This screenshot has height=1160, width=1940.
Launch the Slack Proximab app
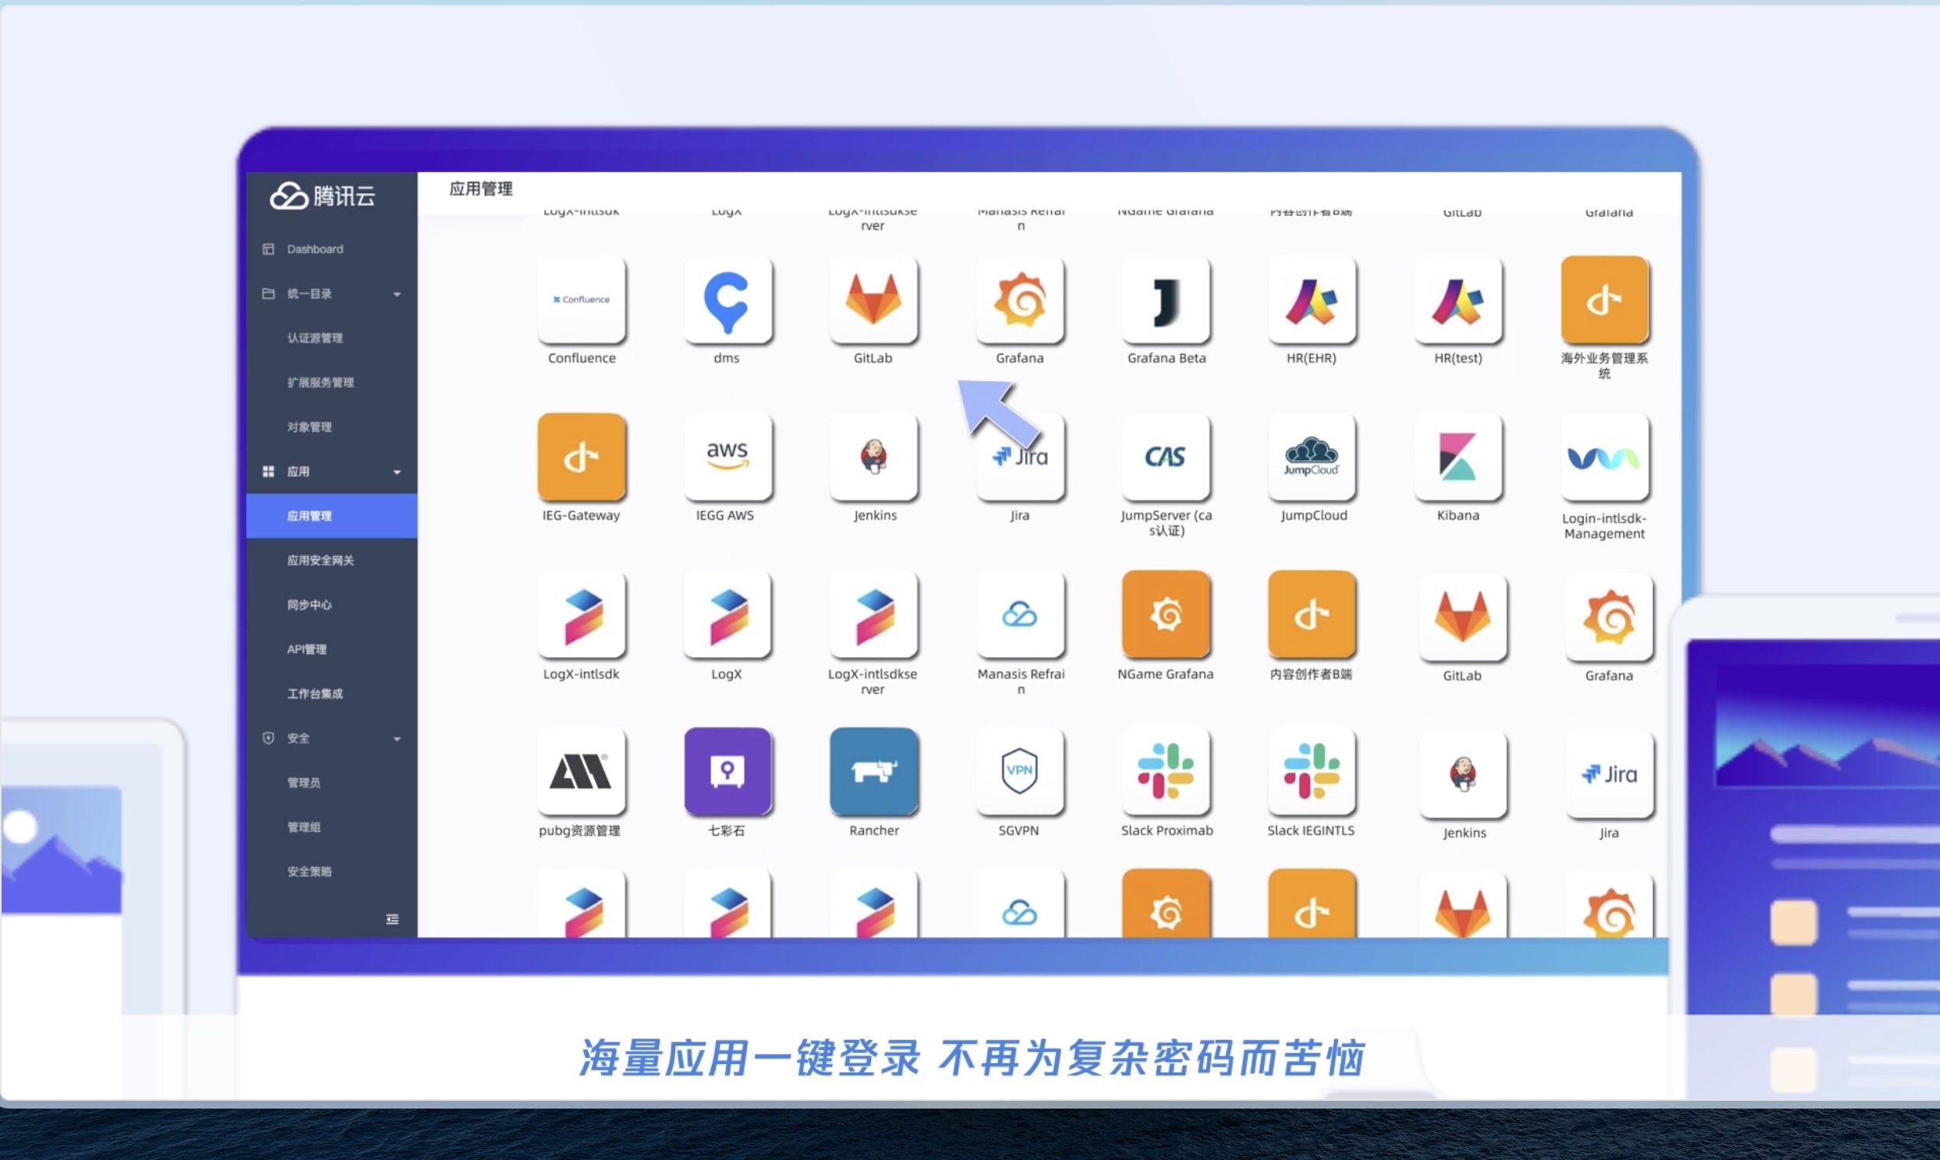(x=1166, y=772)
